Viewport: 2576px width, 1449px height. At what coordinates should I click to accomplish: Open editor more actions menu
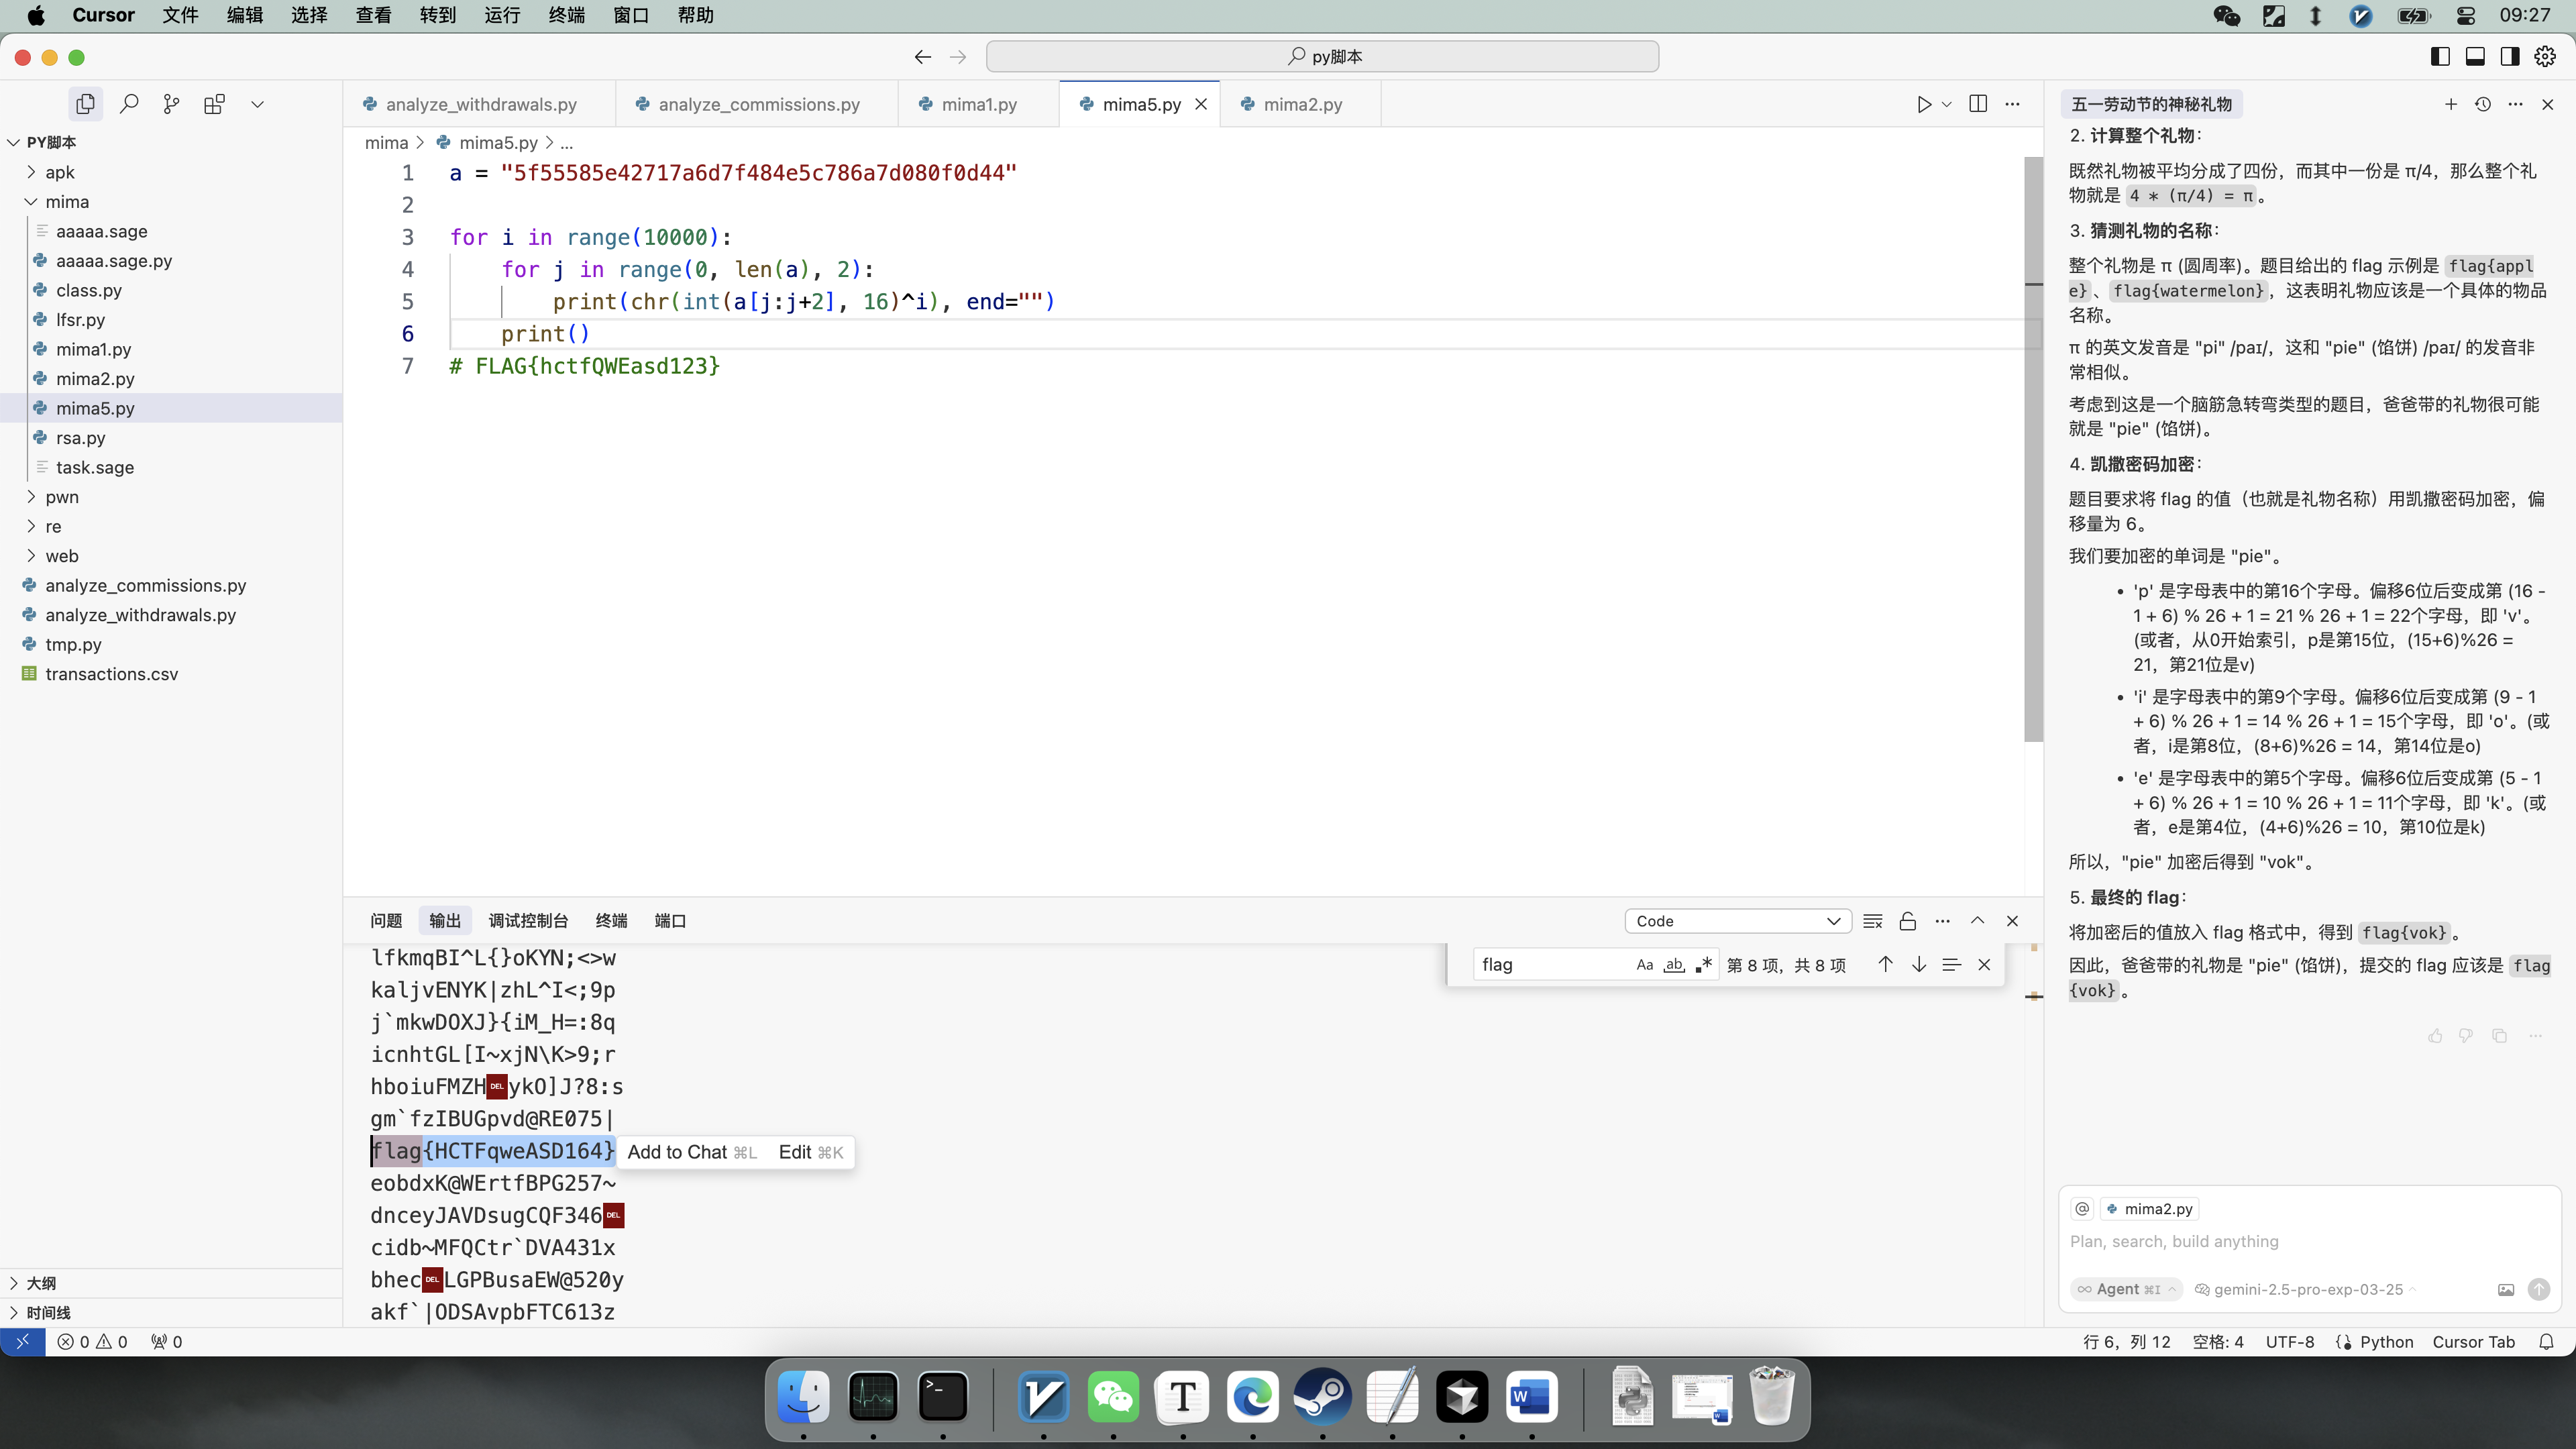pos(2012,104)
